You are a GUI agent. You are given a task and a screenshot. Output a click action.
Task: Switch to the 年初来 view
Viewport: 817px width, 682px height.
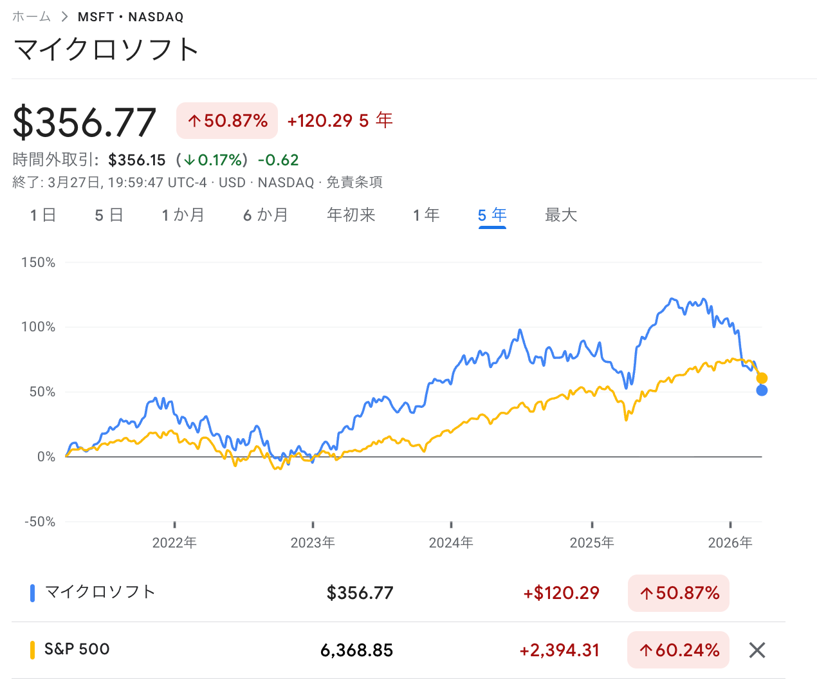click(351, 215)
